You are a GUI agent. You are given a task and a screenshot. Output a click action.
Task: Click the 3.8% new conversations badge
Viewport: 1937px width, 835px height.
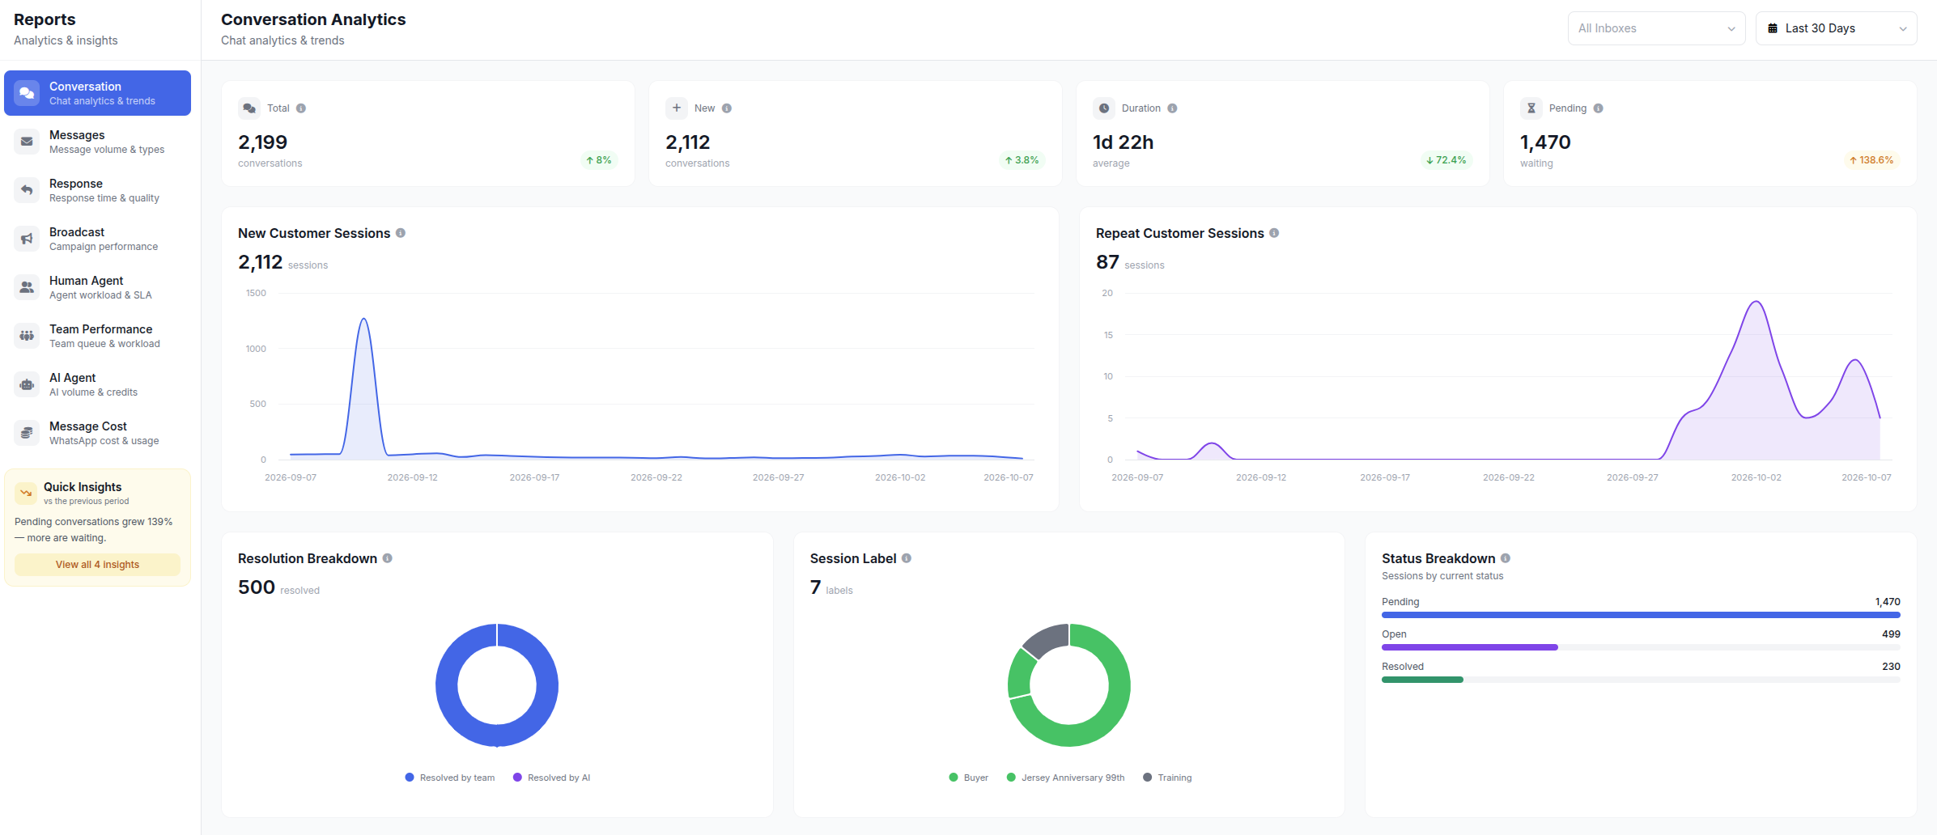pos(1022,160)
